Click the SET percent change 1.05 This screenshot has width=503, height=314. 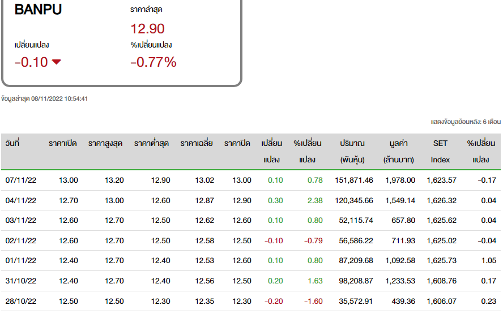point(489,260)
